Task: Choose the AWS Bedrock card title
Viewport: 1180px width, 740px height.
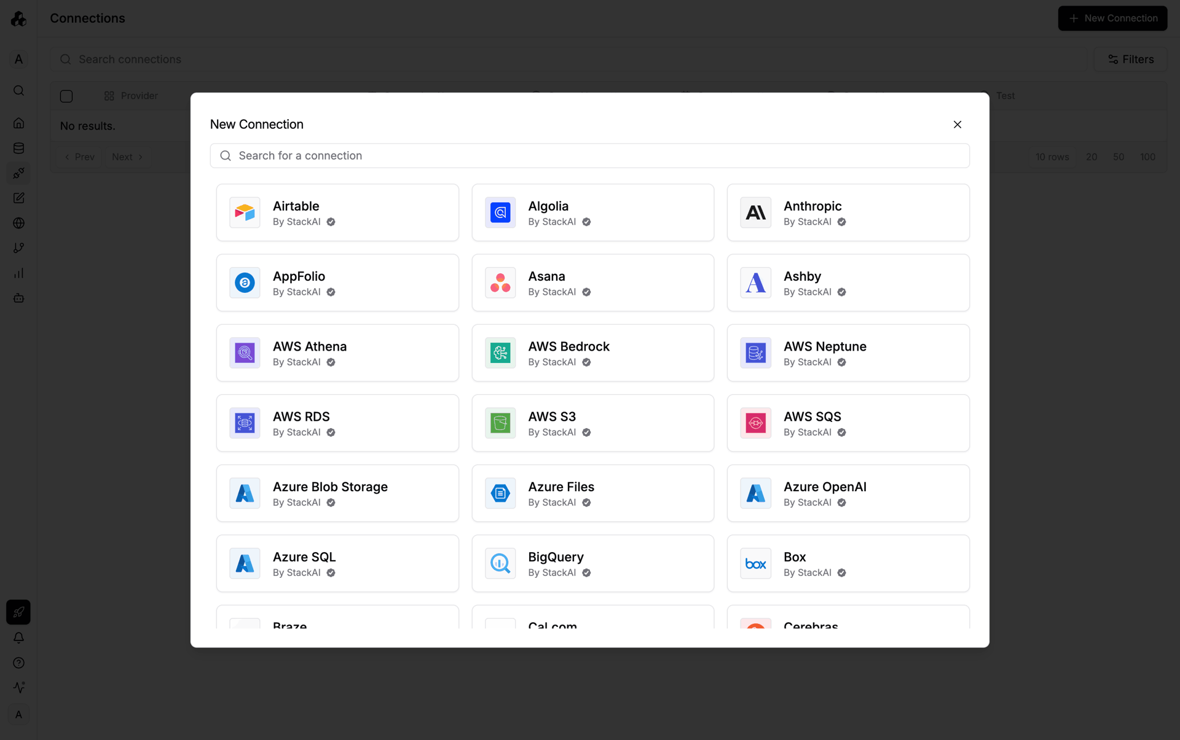Action: click(x=568, y=346)
